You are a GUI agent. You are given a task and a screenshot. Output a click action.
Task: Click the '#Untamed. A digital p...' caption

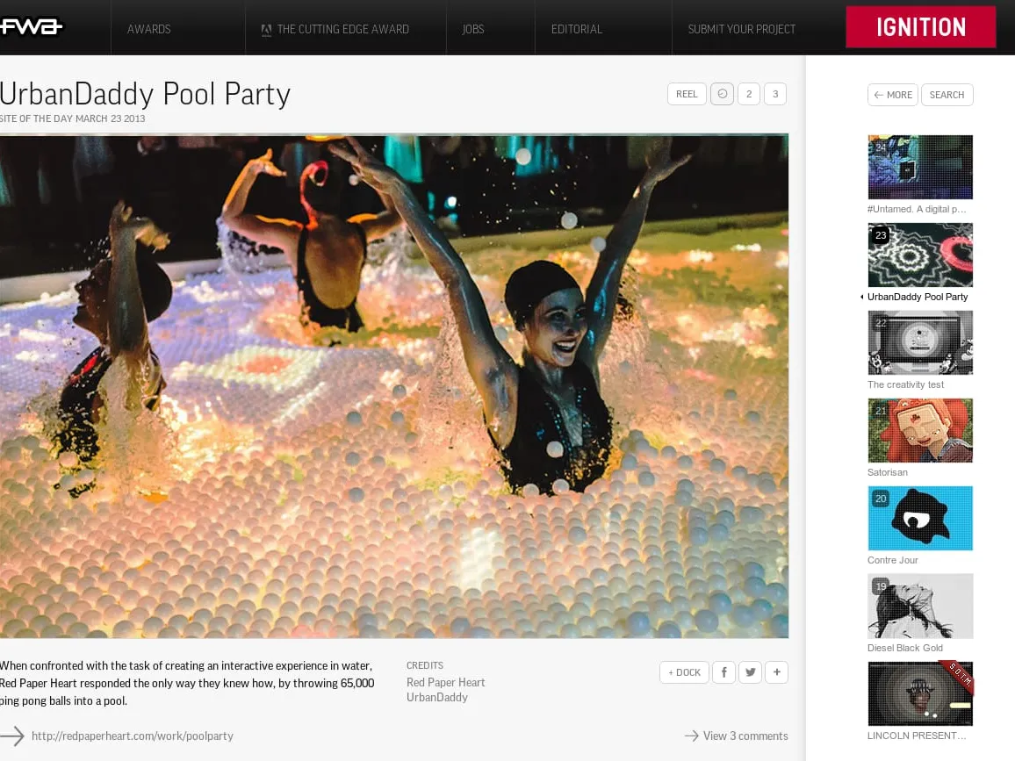pos(917,209)
